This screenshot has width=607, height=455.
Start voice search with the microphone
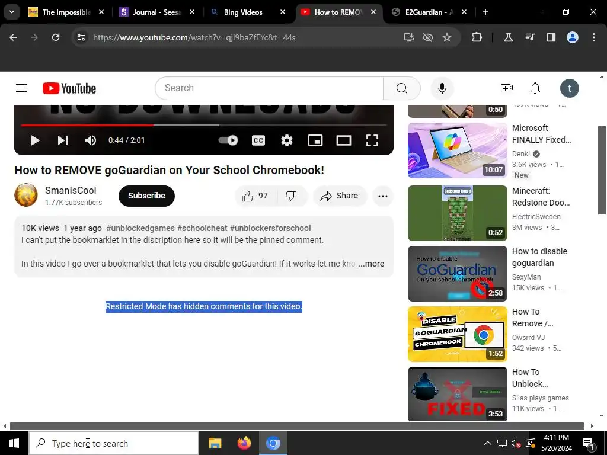pos(442,88)
